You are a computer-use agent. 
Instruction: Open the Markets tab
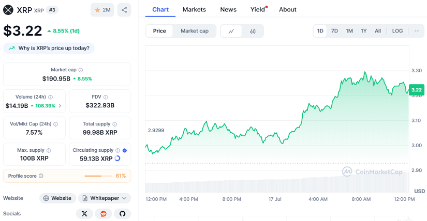point(194,9)
